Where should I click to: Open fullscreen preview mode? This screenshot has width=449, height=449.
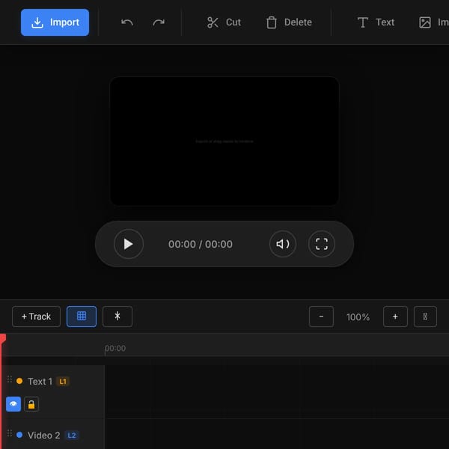(322, 244)
